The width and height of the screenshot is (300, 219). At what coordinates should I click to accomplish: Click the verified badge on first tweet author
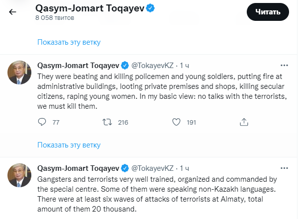[125, 66]
